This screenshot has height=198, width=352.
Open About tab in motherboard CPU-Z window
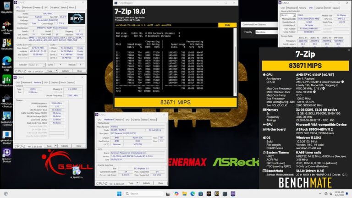coord(153,120)
